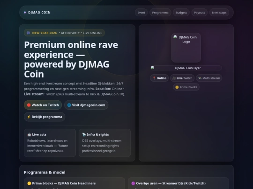Select the Next steps nav item
Viewport: 253px width, 189px height.
pos(219,13)
